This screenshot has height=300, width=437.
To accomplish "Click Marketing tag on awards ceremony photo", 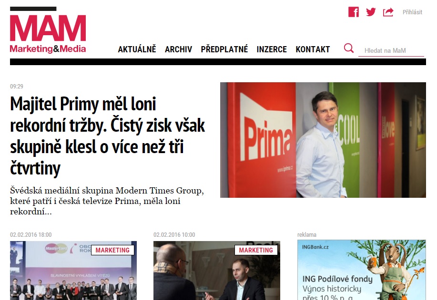I will [112, 250].
